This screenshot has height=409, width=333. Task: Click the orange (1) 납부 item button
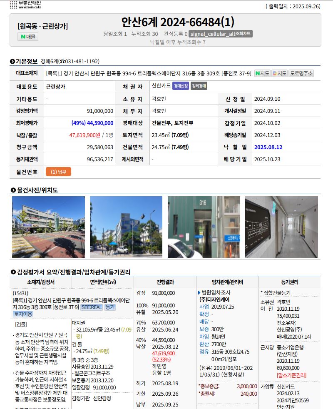(x=58, y=172)
